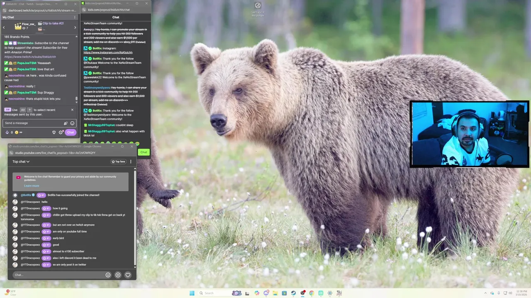
Task: Click 'Learn about this picture' desktop icon
Action: coord(258,9)
